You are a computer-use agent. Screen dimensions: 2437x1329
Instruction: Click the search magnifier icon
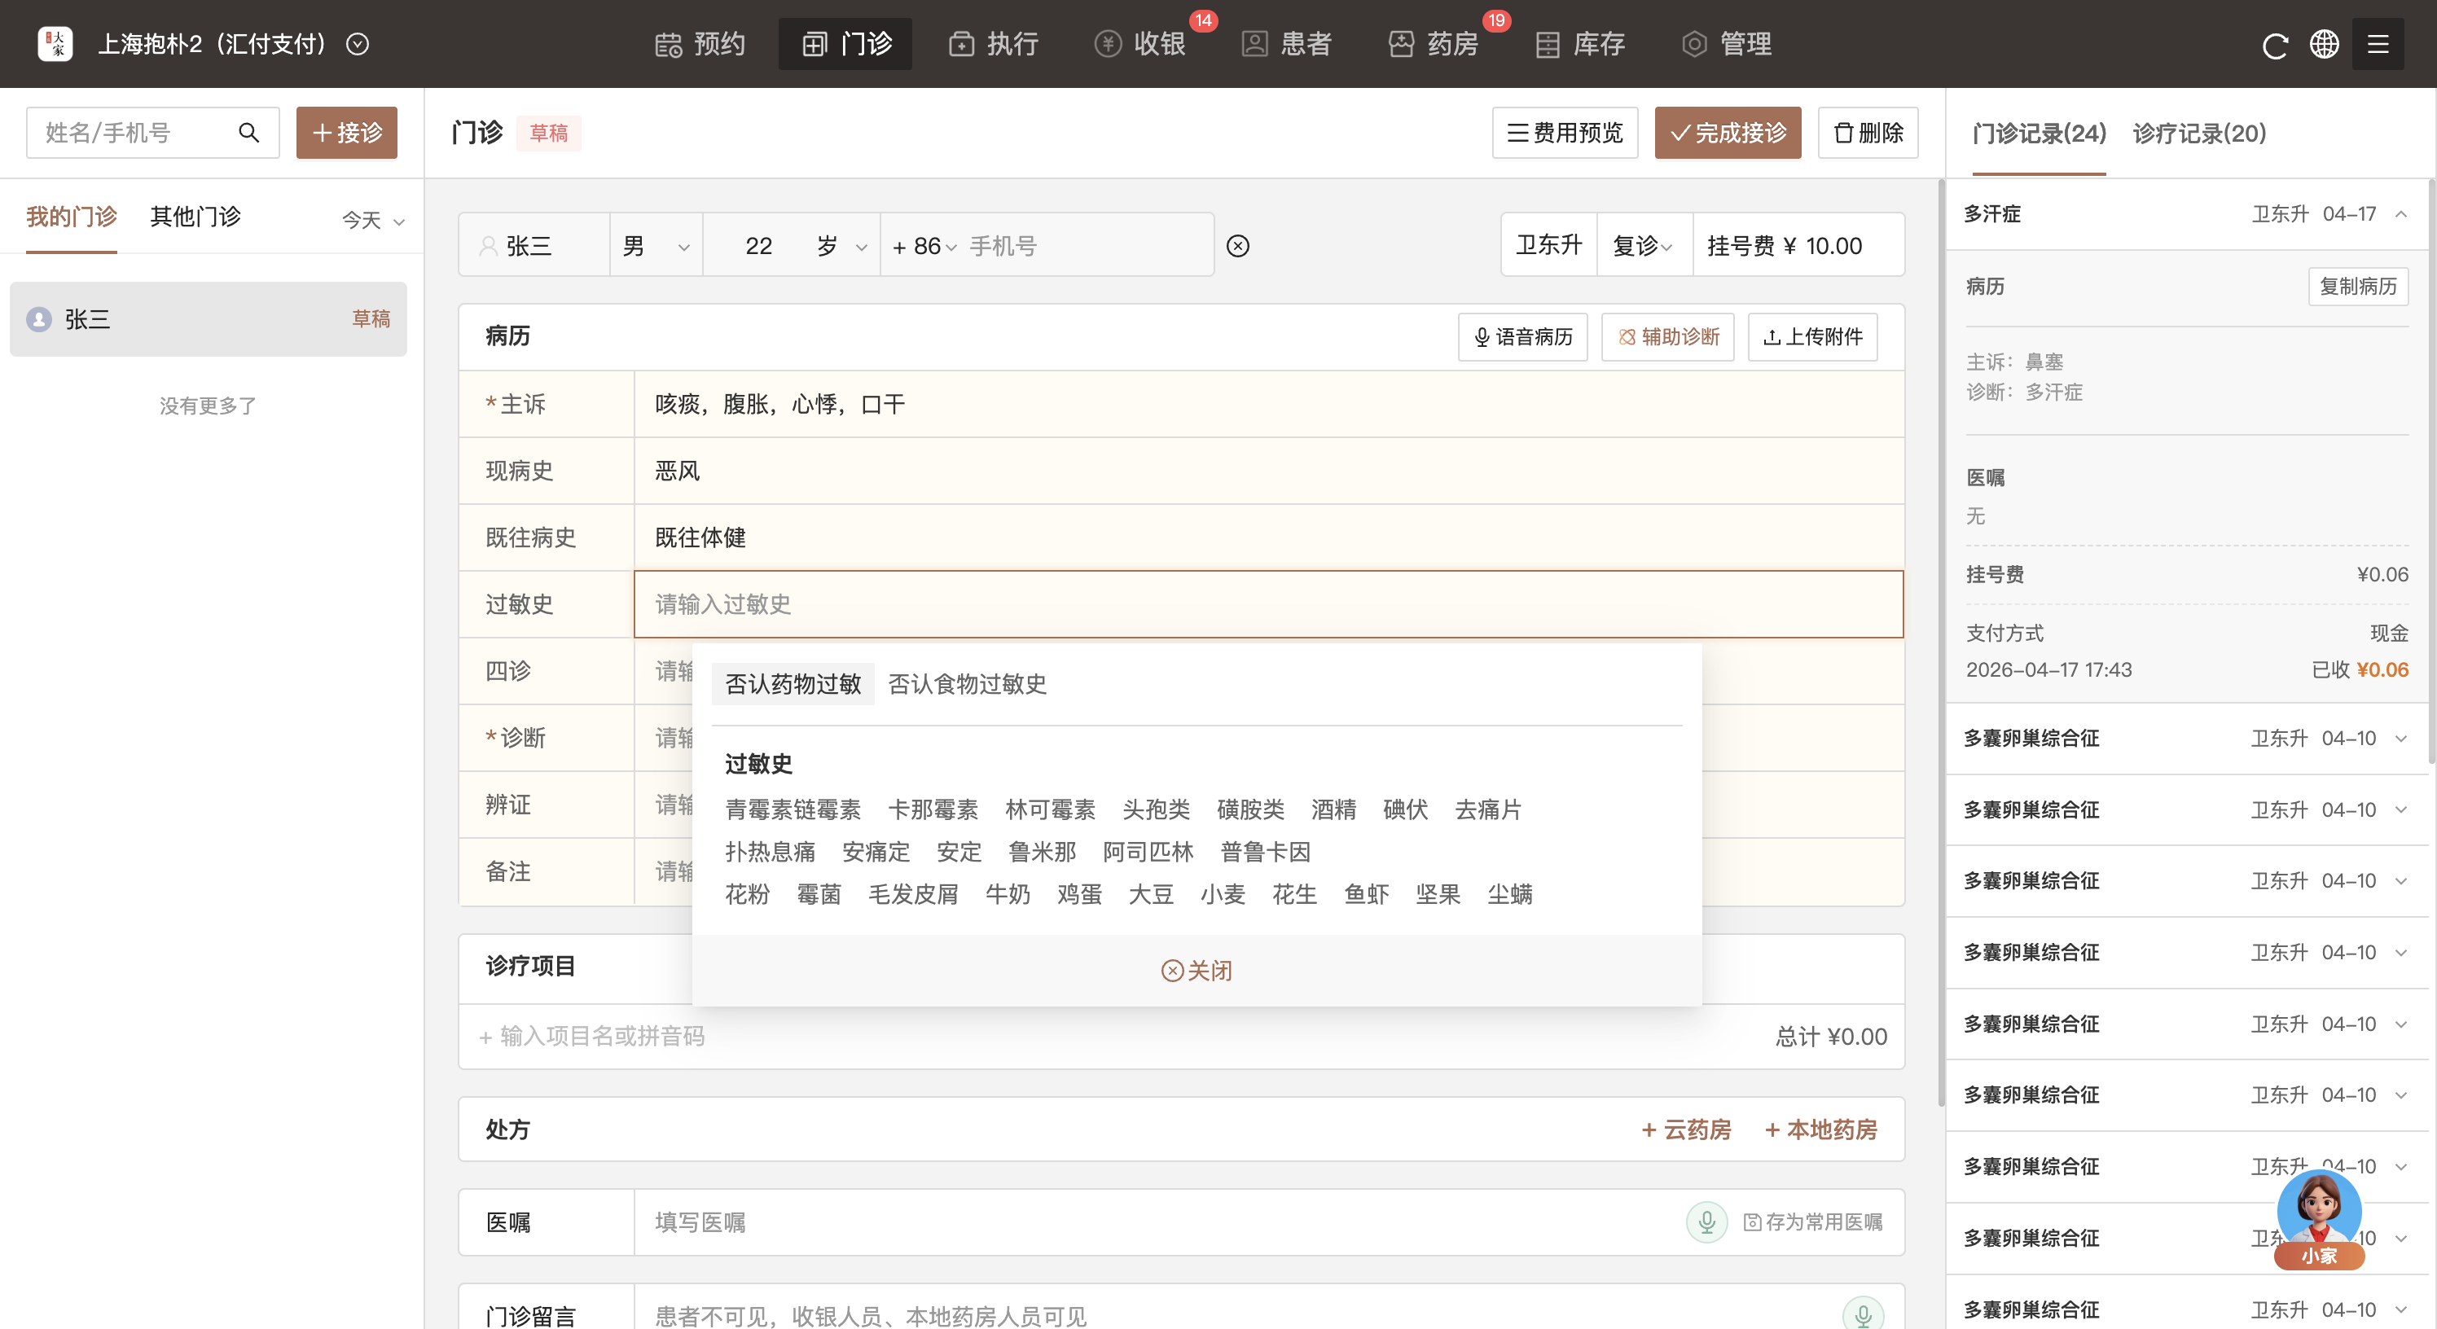(x=248, y=133)
